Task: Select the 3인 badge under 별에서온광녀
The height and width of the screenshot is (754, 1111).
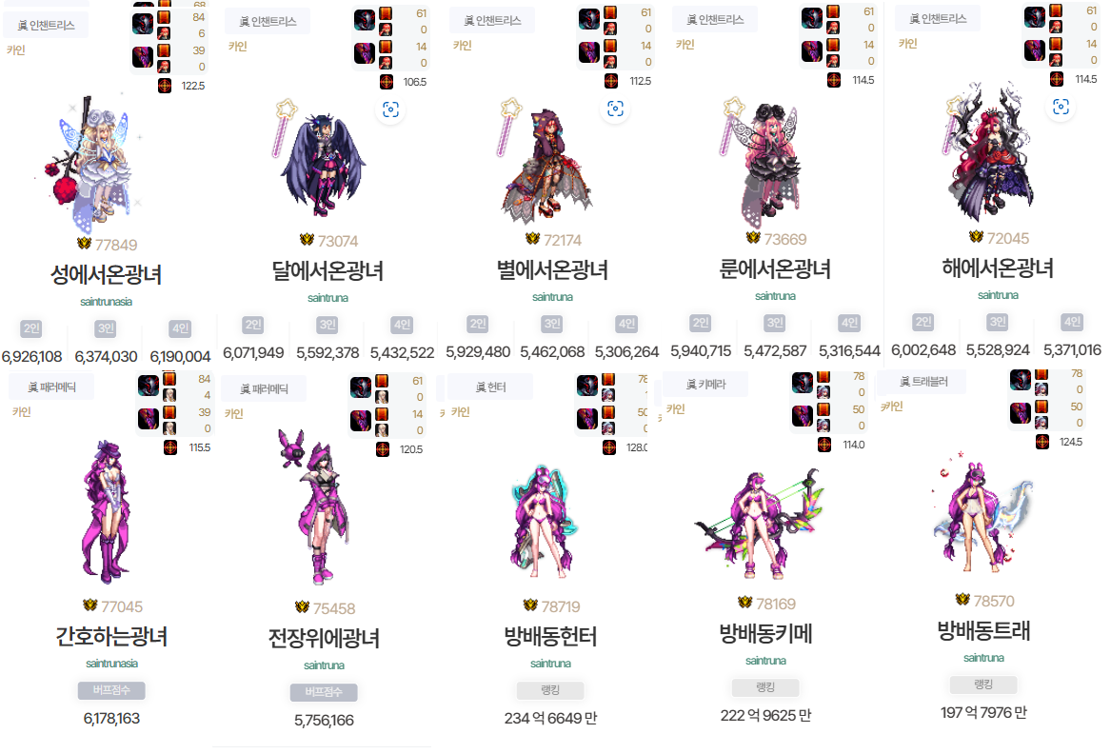Action: point(552,324)
